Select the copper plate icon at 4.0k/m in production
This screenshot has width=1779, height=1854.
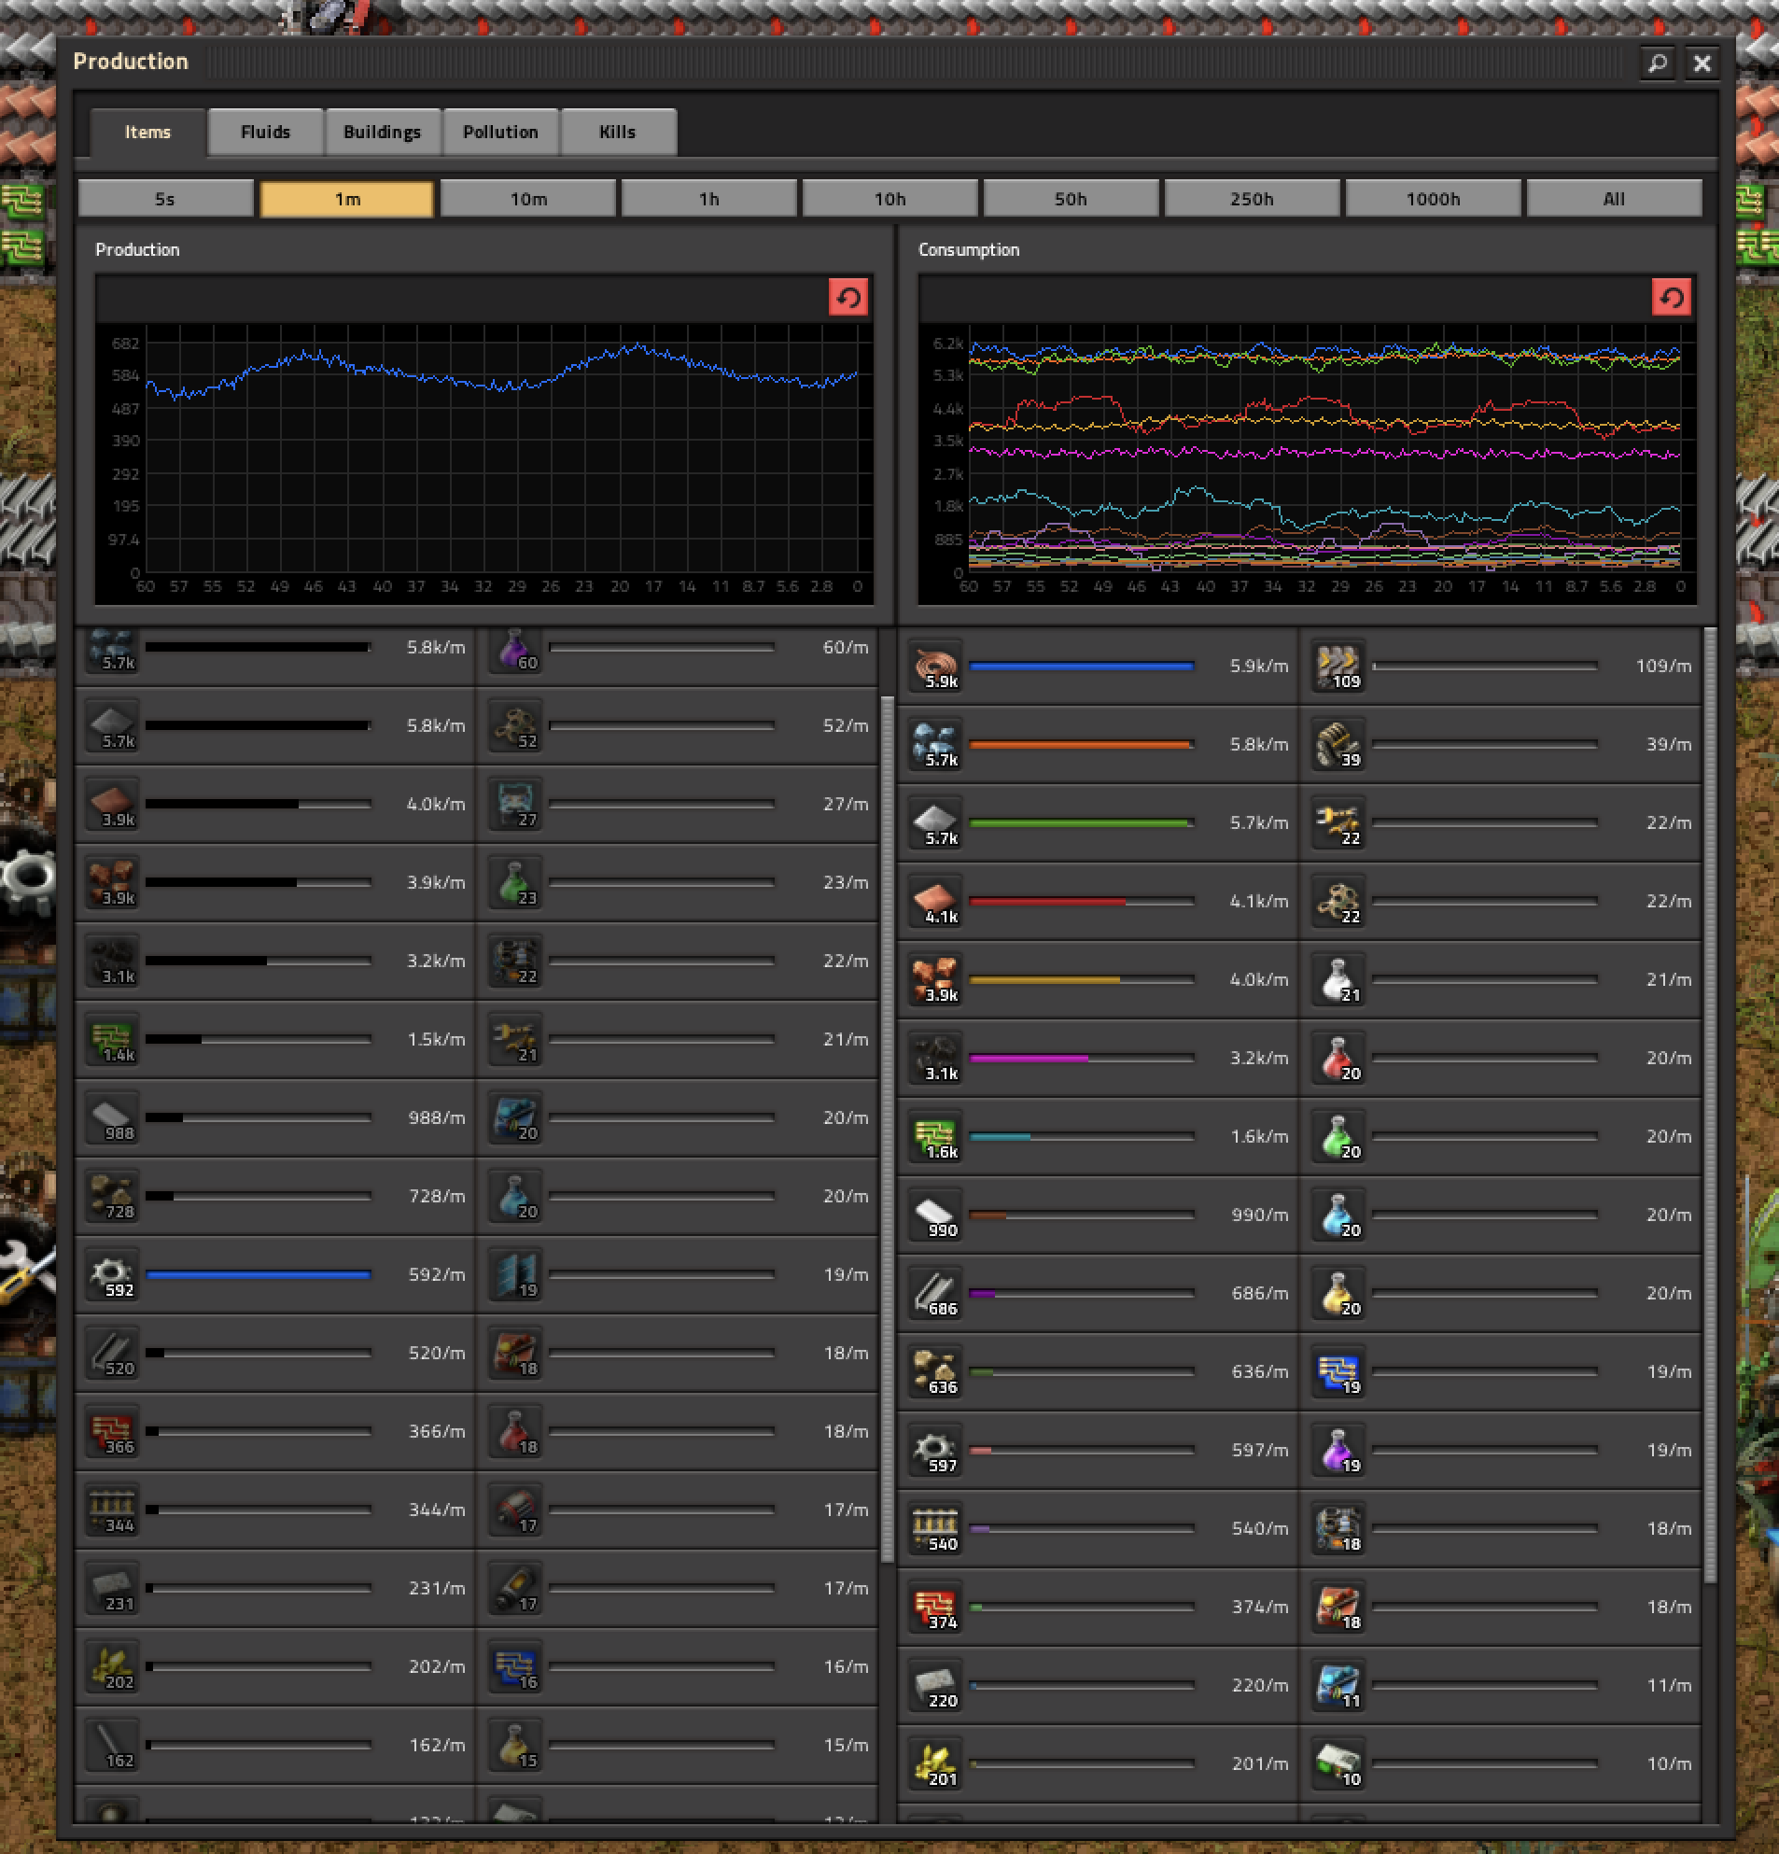(113, 804)
